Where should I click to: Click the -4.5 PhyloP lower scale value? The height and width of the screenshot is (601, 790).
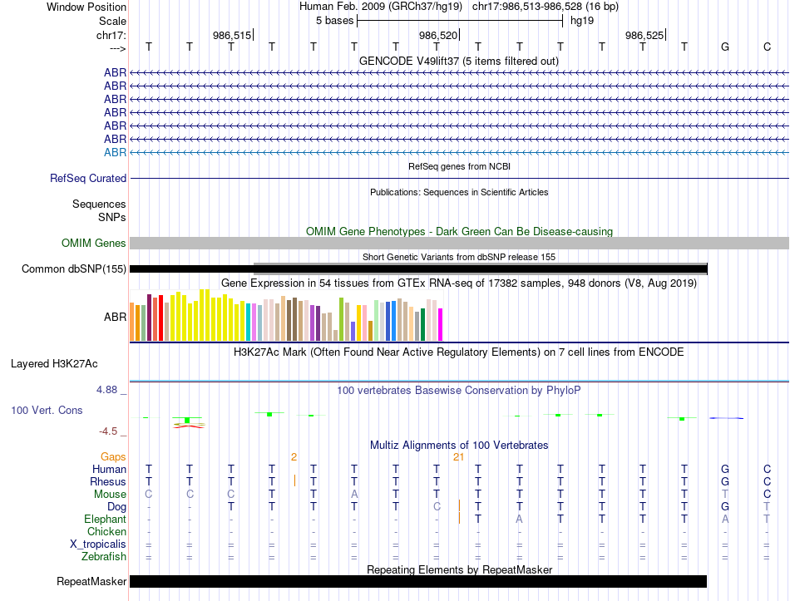point(108,431)
